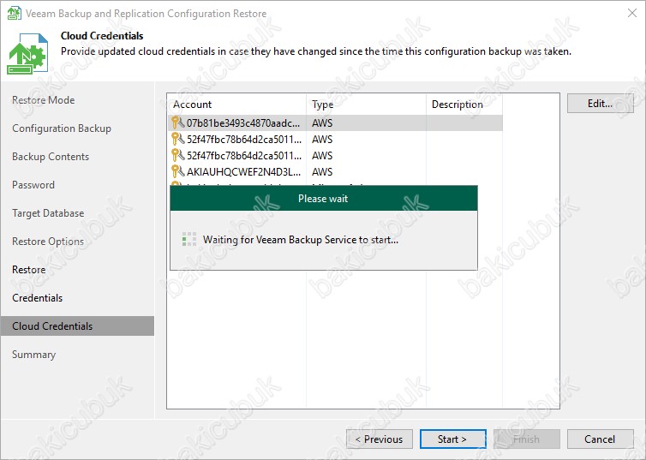Screen dimensions: 646x460
Task: Go to the Password step
Action: tap(33, 185)
